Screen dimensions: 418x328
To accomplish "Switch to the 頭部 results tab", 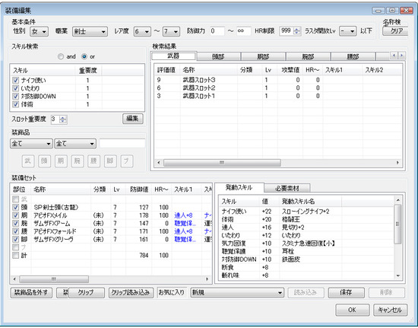I will pos(218,56).
